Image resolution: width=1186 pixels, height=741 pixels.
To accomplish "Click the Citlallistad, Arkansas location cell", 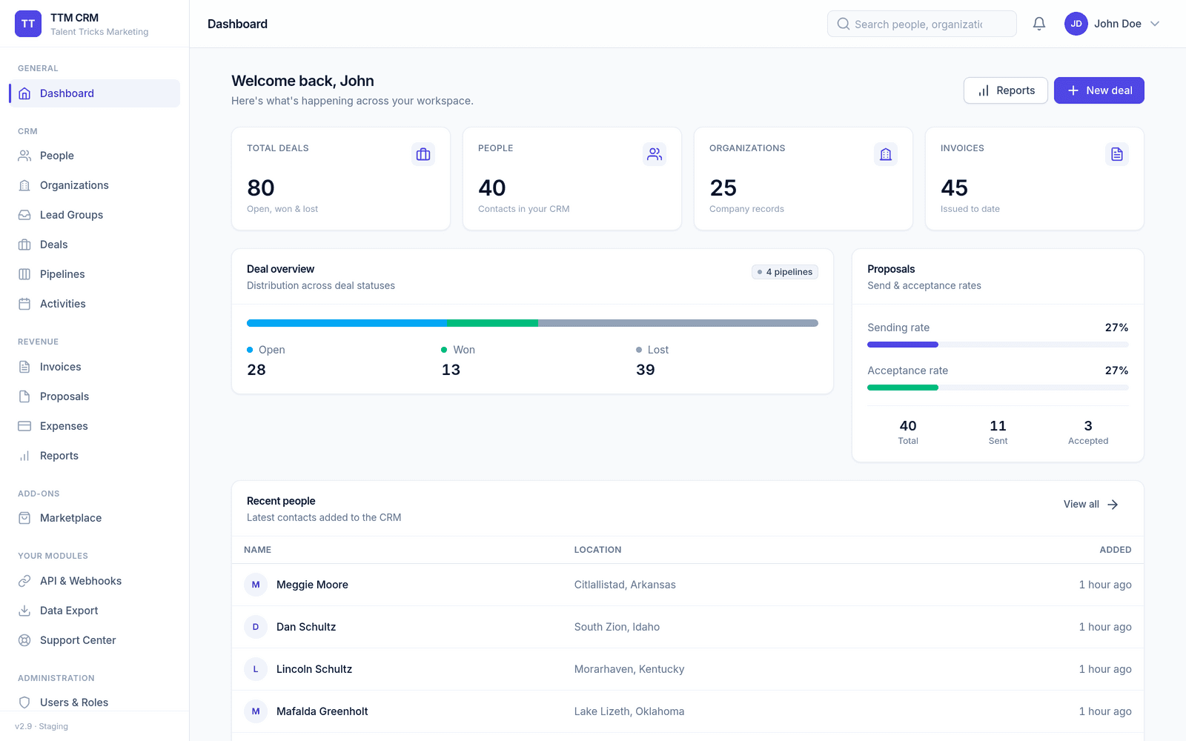I will (x=625, y=585).
